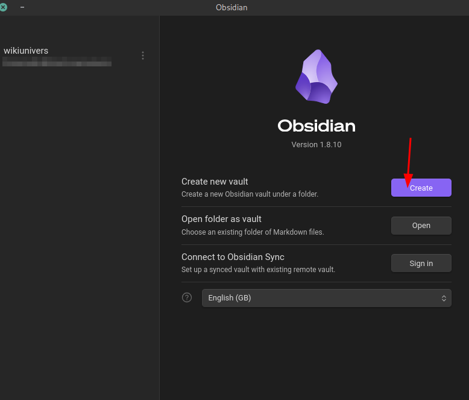The image size is (469, 400).
Task: Click the blurred vault path under wikiunivers
Action: tap(57, 62)
